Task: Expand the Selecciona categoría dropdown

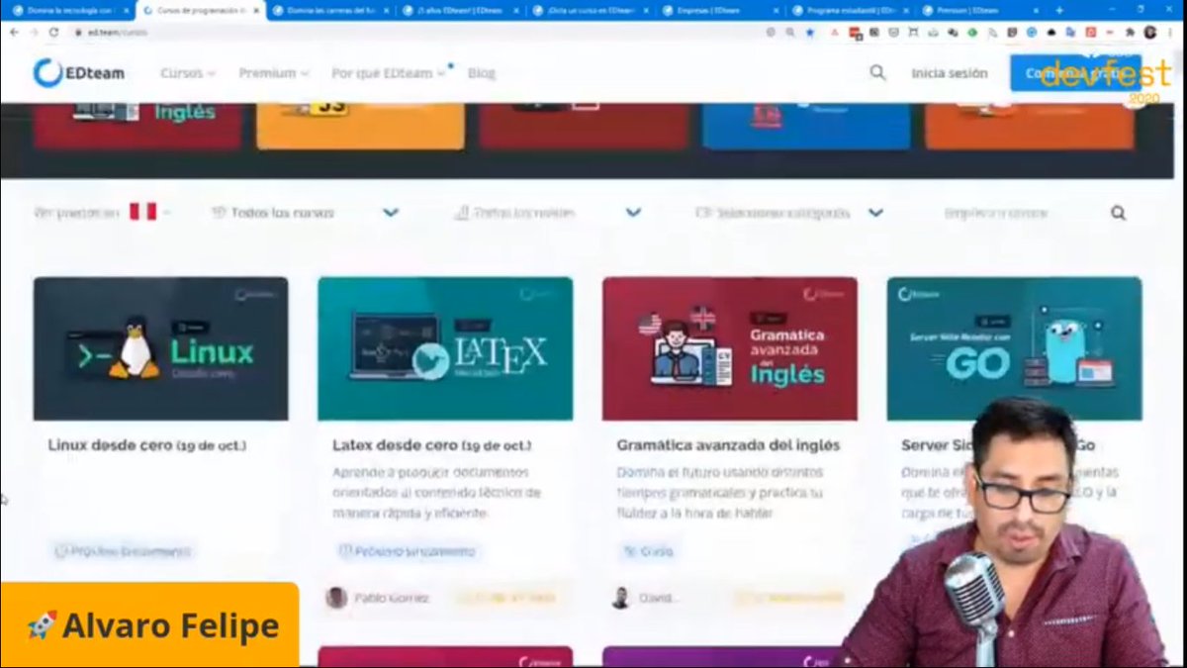Action: pos(789,213)
